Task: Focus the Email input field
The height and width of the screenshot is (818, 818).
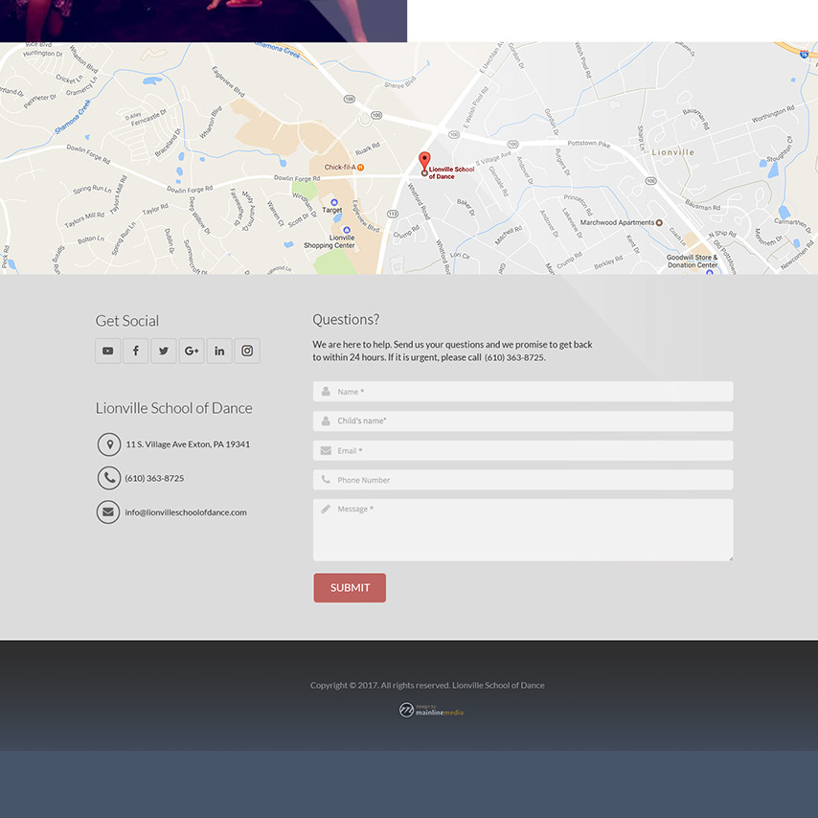Action: [523, 451]
